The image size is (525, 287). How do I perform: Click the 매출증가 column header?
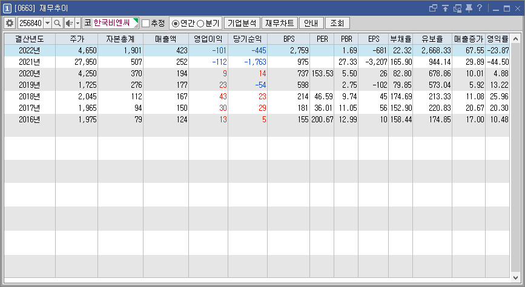[469, 39]
